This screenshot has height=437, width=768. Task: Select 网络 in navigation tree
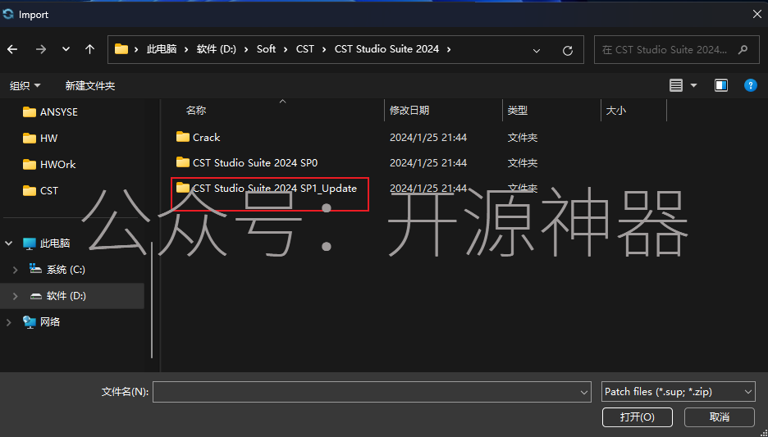42,322
